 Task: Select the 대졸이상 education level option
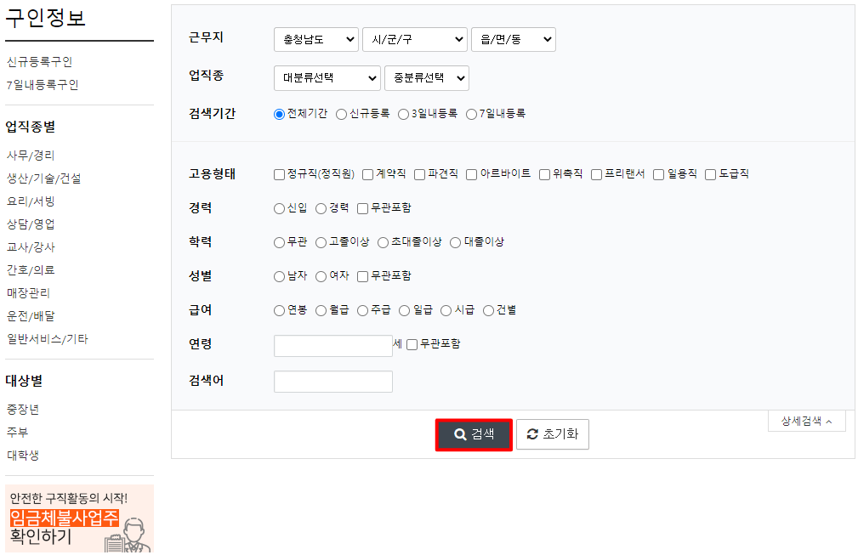tap(456, 241)
